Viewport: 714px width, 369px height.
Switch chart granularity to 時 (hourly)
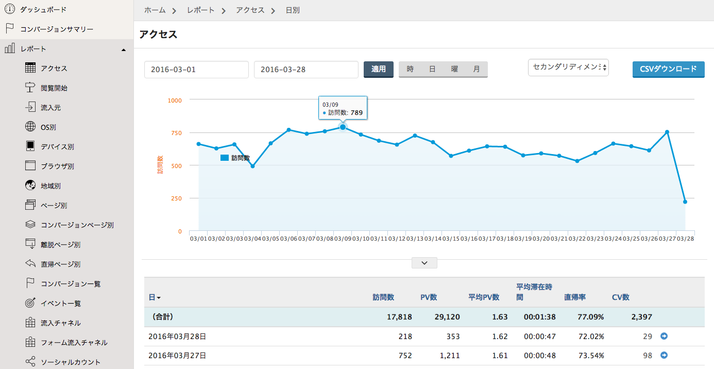pos(410,69)
